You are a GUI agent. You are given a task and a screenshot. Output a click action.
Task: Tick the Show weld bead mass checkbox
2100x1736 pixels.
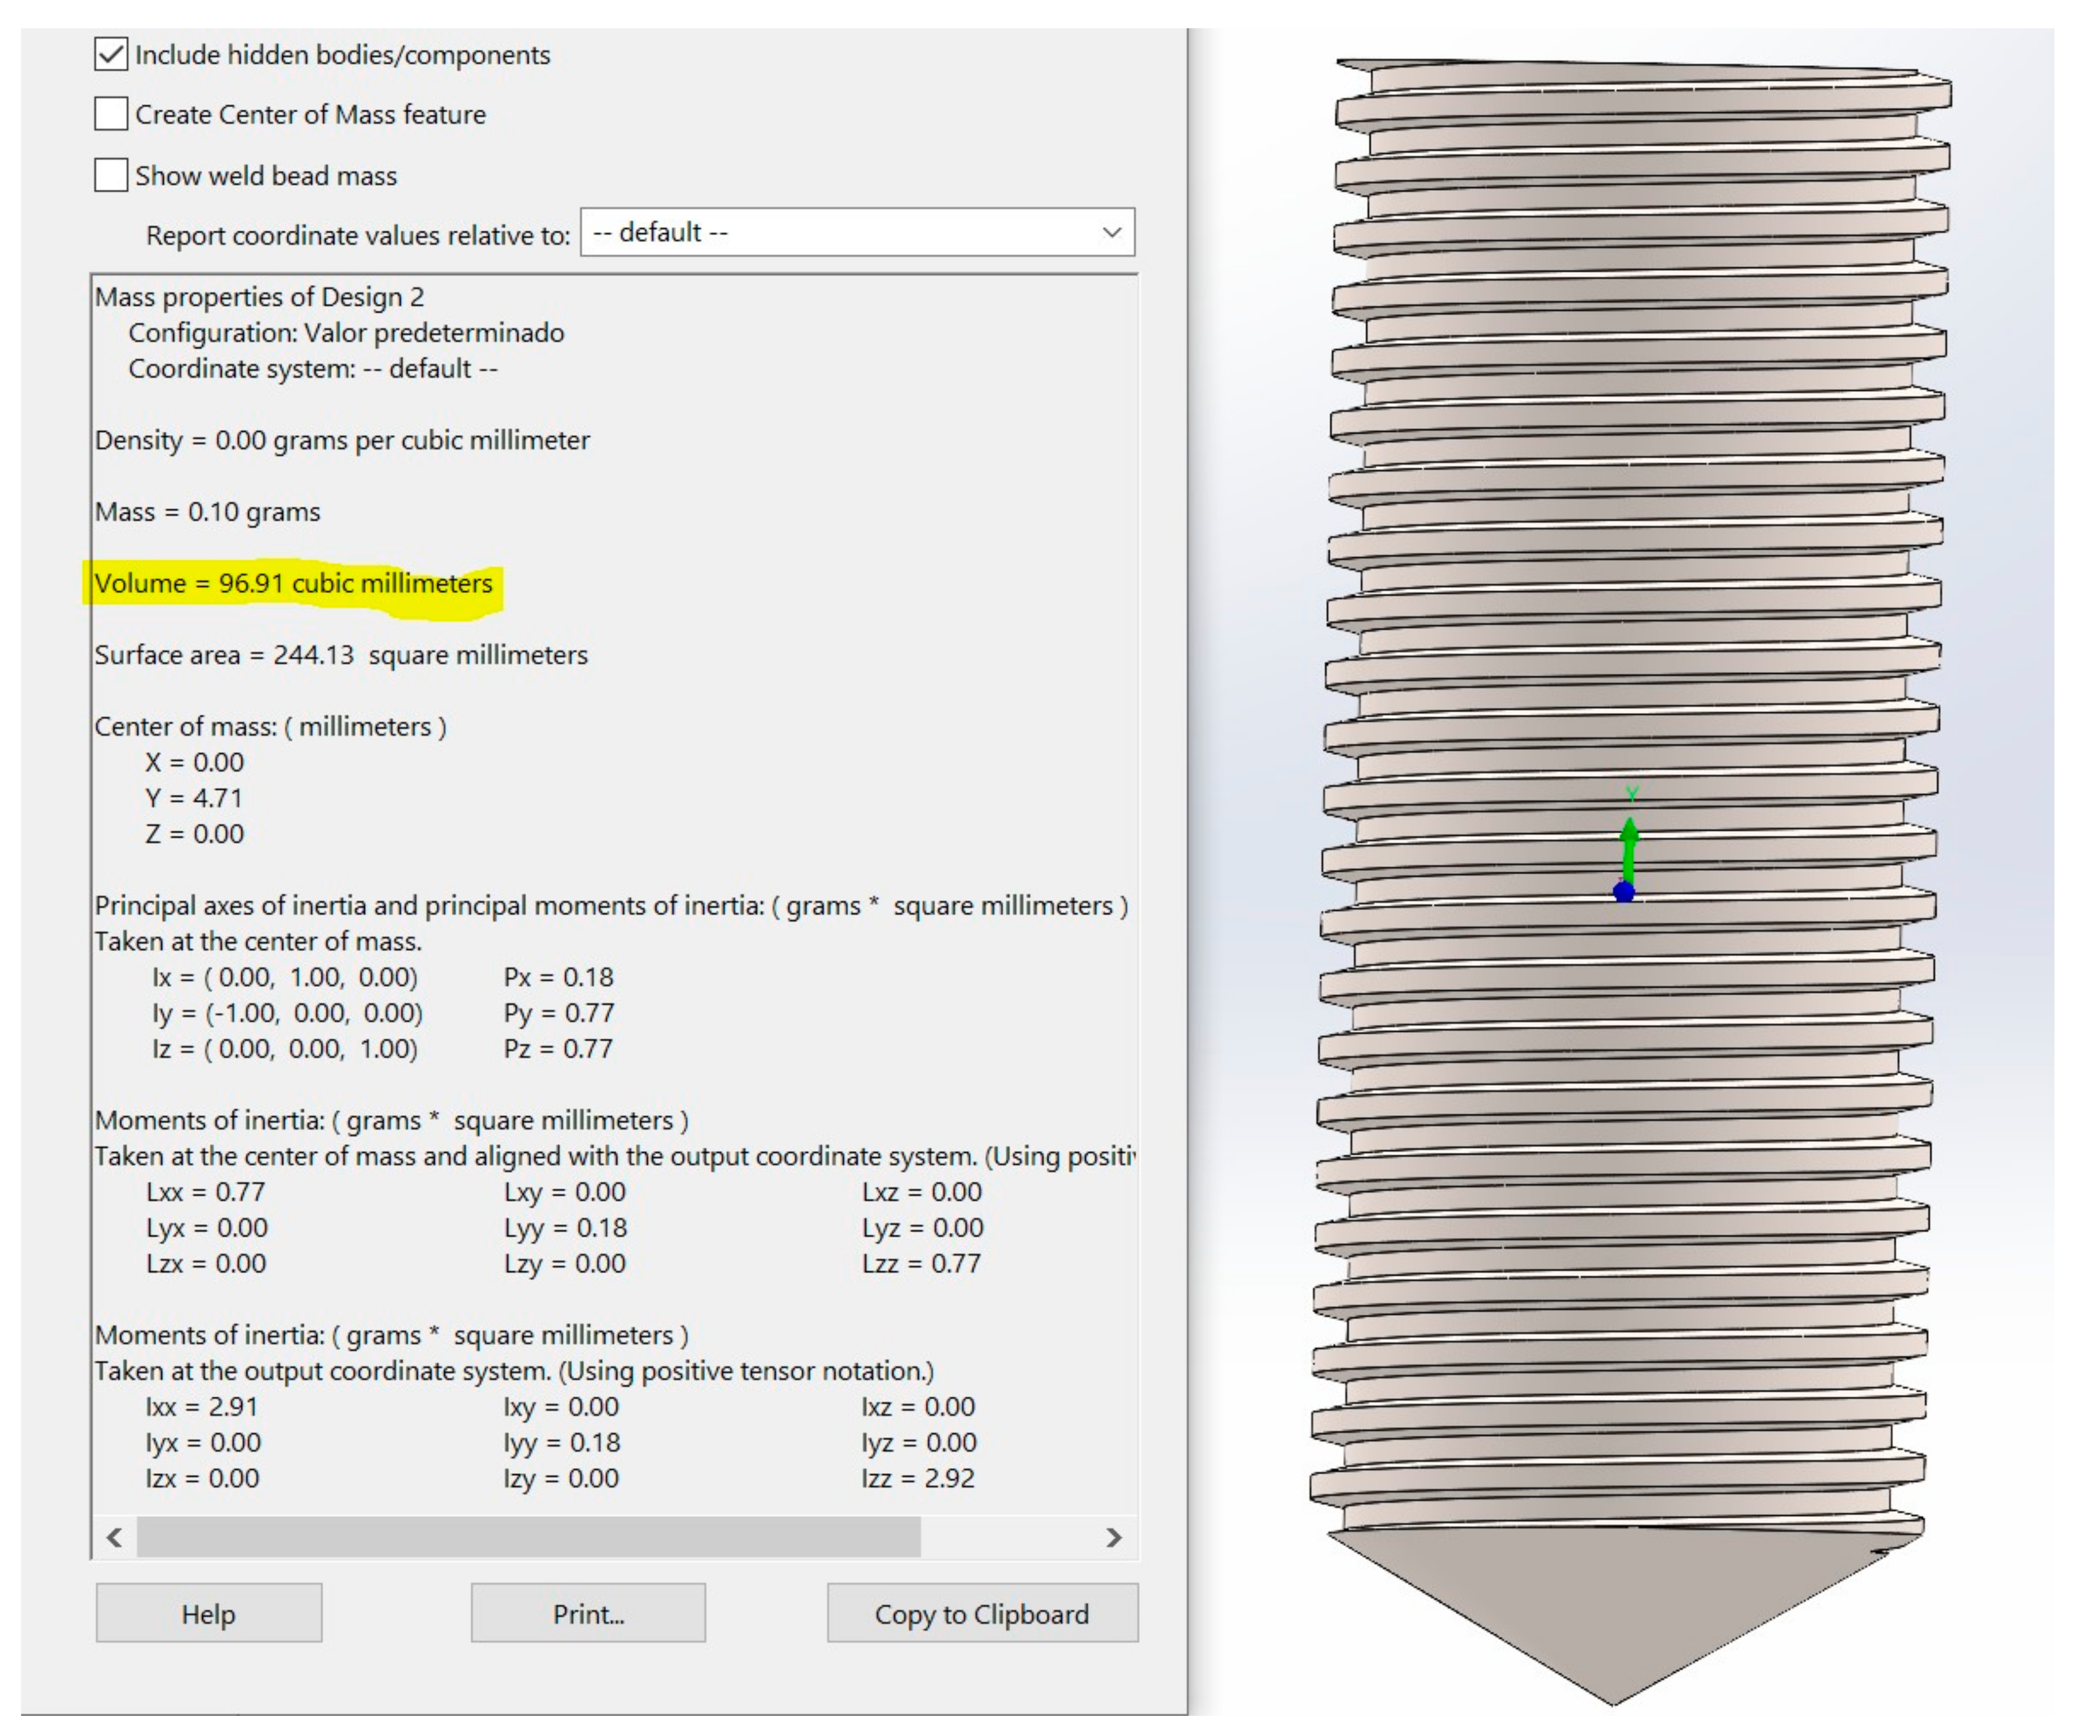(x=111, y=175)
